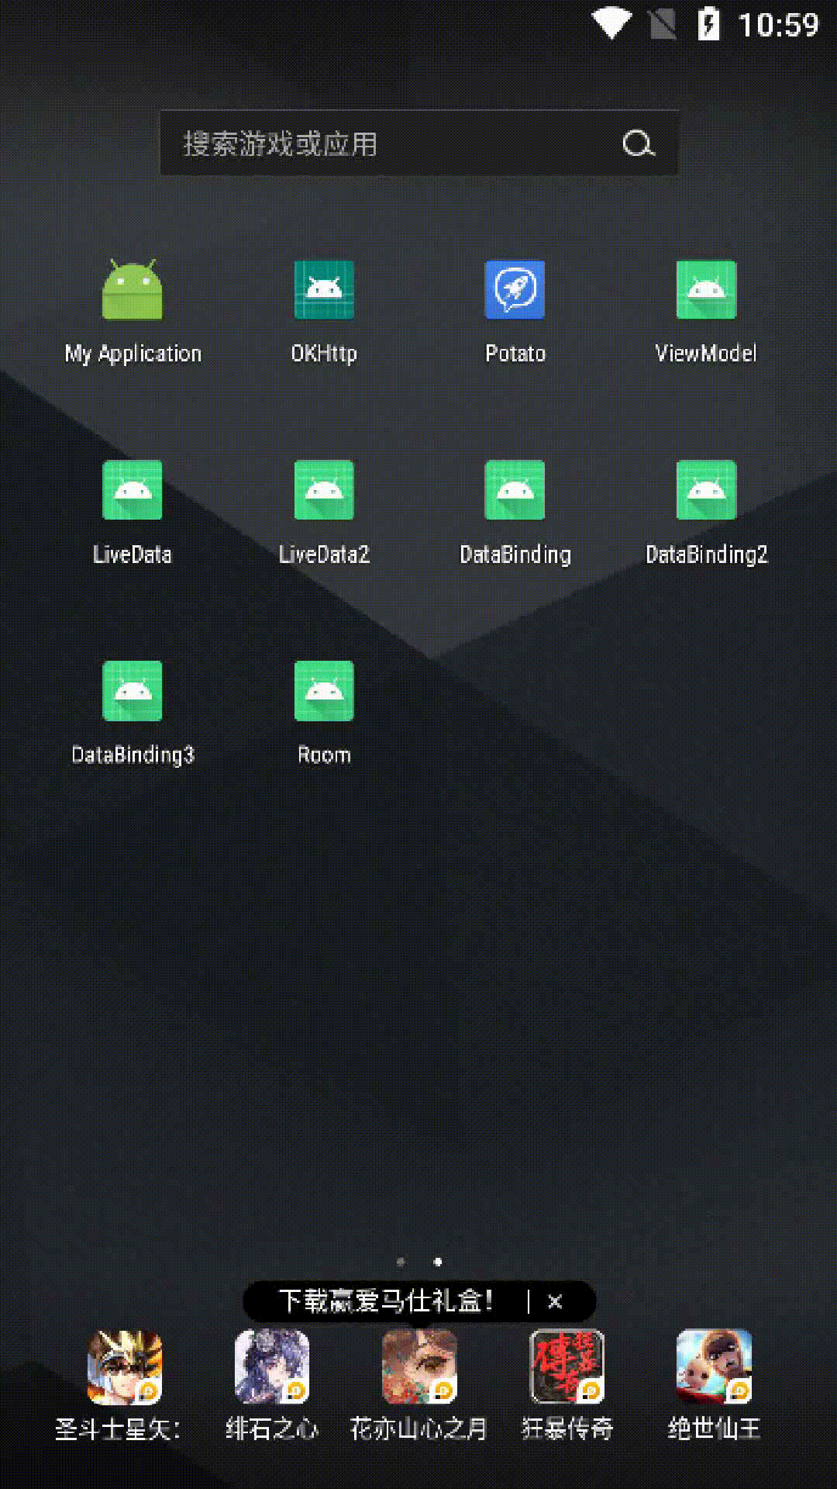Image resolution: width=837 pixels, height=1489 pixels.
Task: Open the LiveData app icon
Action: tap(133, 489)
